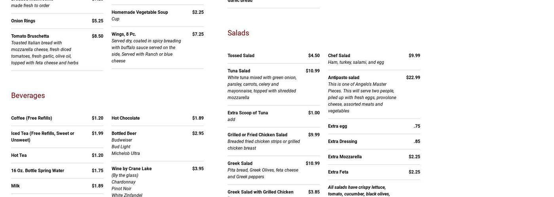Select the Greek Salad item

point(240,164)
